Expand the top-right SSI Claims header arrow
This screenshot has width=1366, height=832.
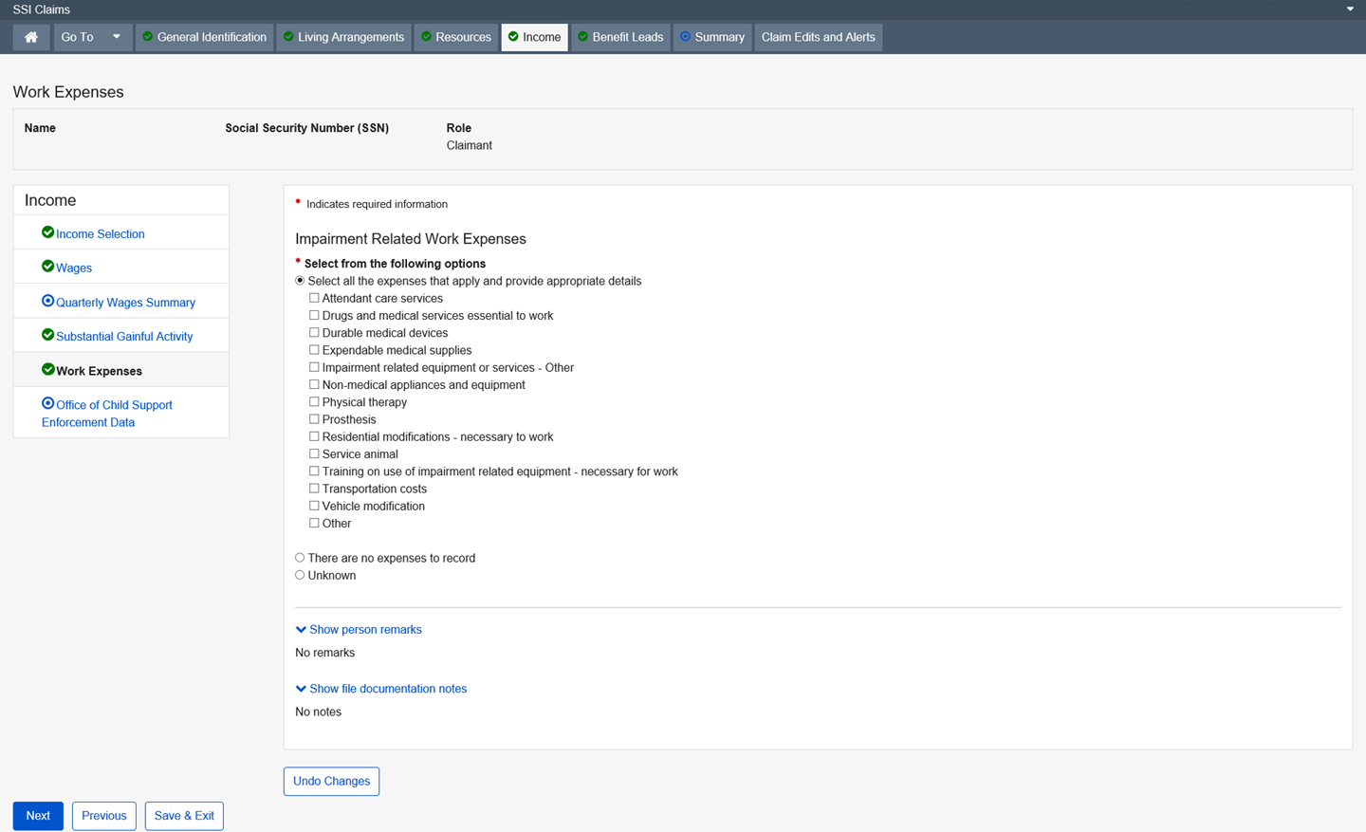coord(1350,9)
